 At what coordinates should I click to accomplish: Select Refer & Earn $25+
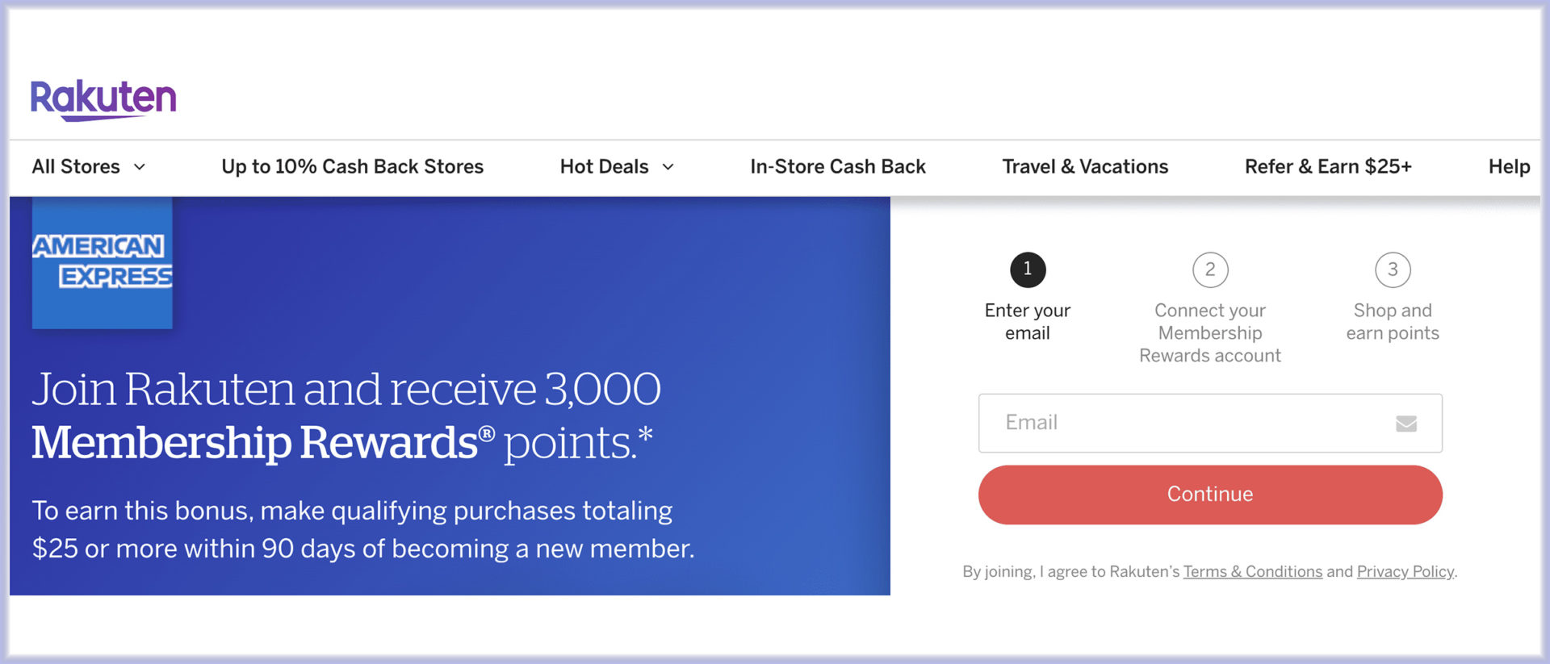tap(1328, 167)
